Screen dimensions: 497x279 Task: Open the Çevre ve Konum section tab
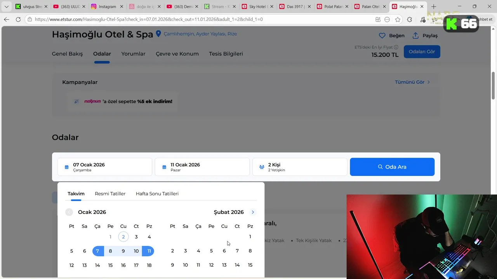177,54
